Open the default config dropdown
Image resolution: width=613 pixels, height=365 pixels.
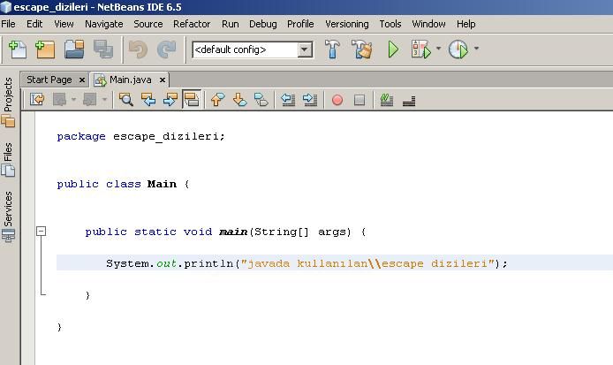305,49
